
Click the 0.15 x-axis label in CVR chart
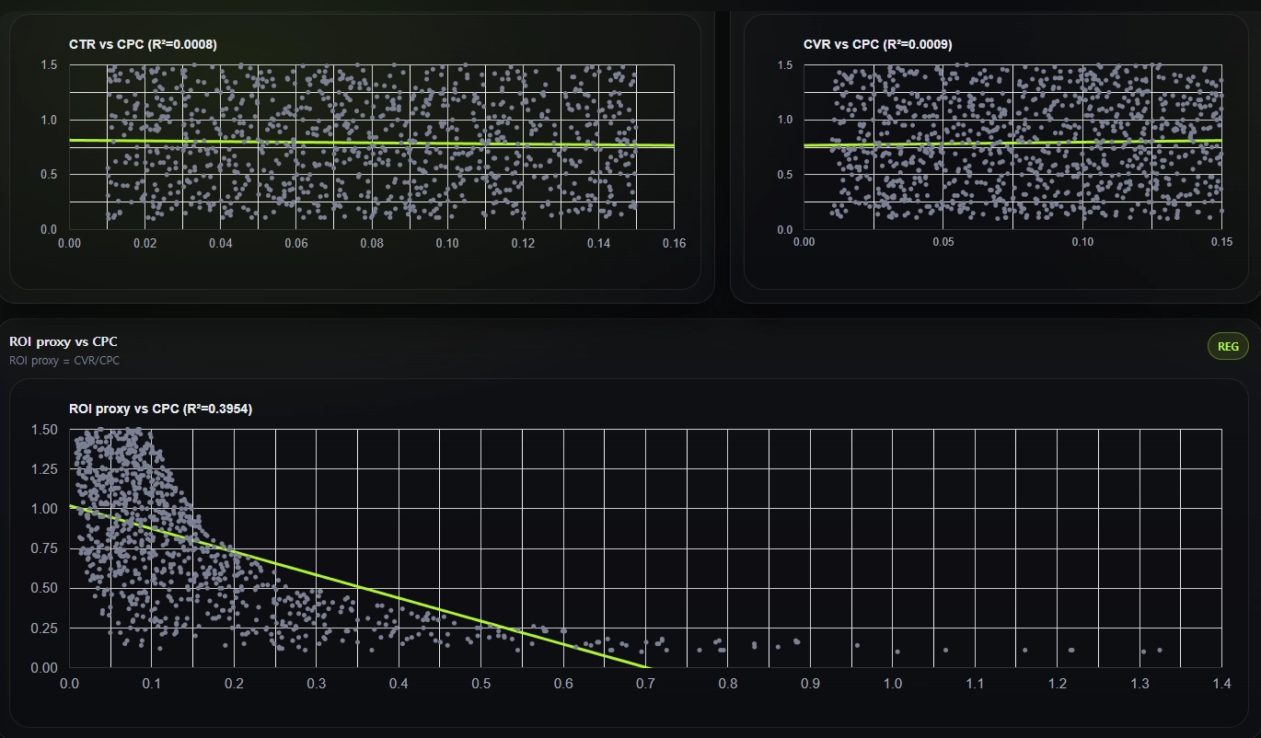1221,242
